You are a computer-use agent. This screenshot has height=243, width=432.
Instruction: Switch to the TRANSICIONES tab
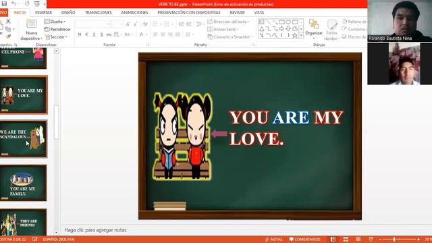pyautogui.click(x=98, y=13)
